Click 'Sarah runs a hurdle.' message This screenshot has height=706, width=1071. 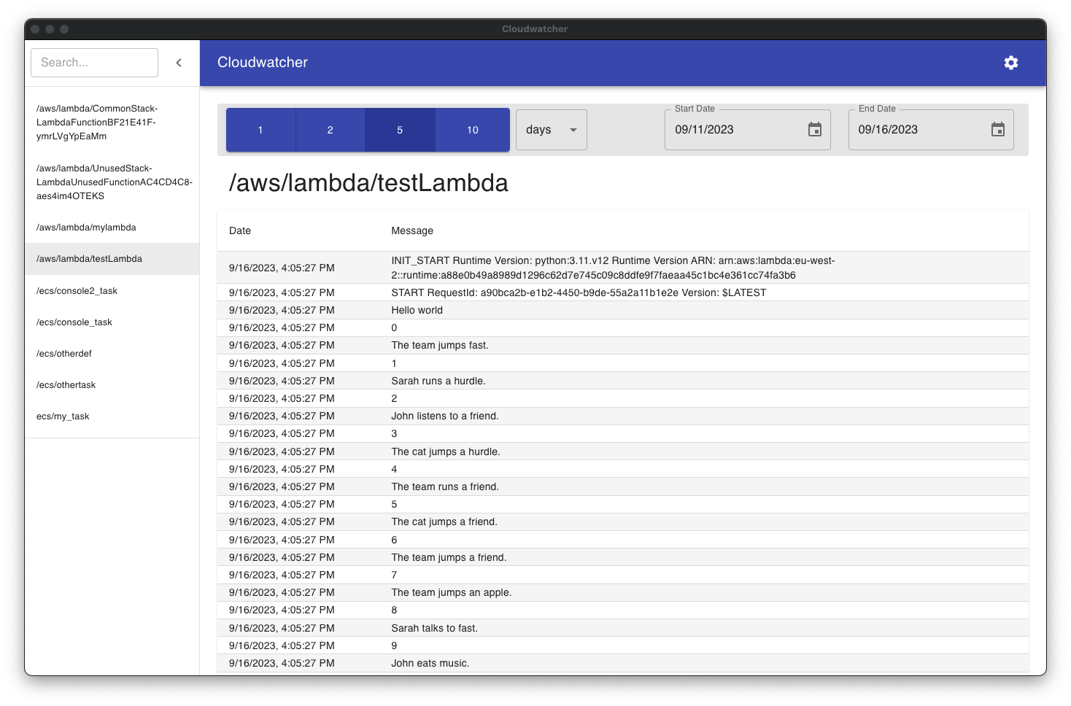click(438, 381)
